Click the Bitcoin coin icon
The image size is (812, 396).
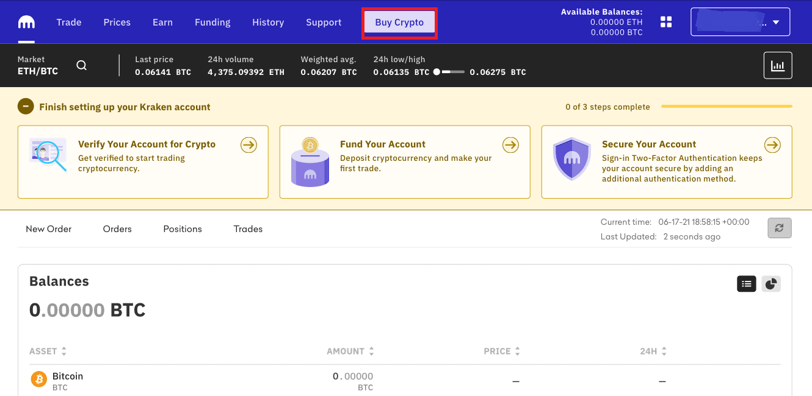click(39, 380)
